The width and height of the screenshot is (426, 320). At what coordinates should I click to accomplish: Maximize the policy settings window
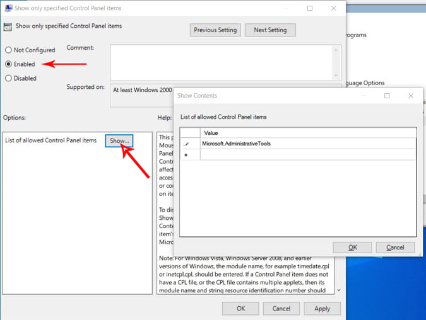coord(310,8)
